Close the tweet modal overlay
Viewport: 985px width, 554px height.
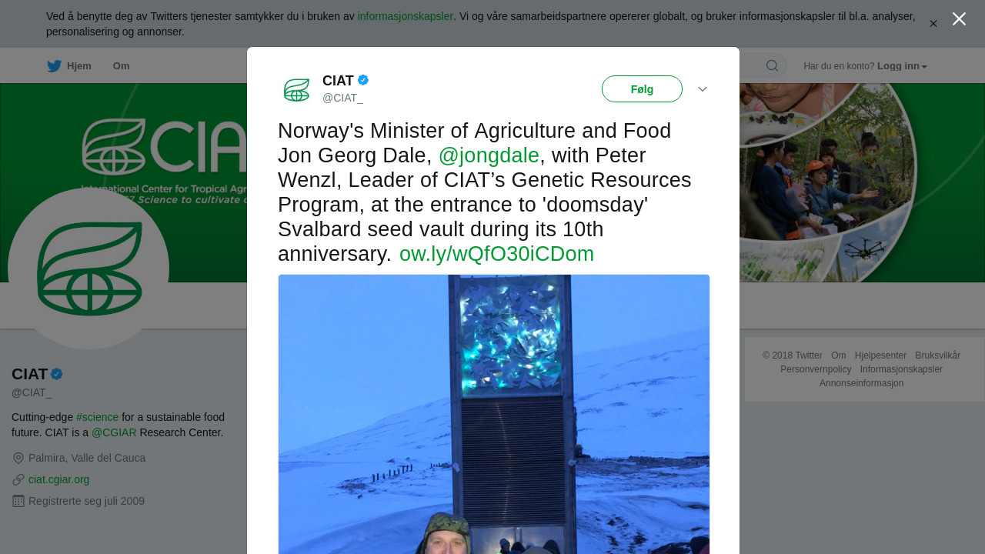pyautogui.click(x=959, y=19)
